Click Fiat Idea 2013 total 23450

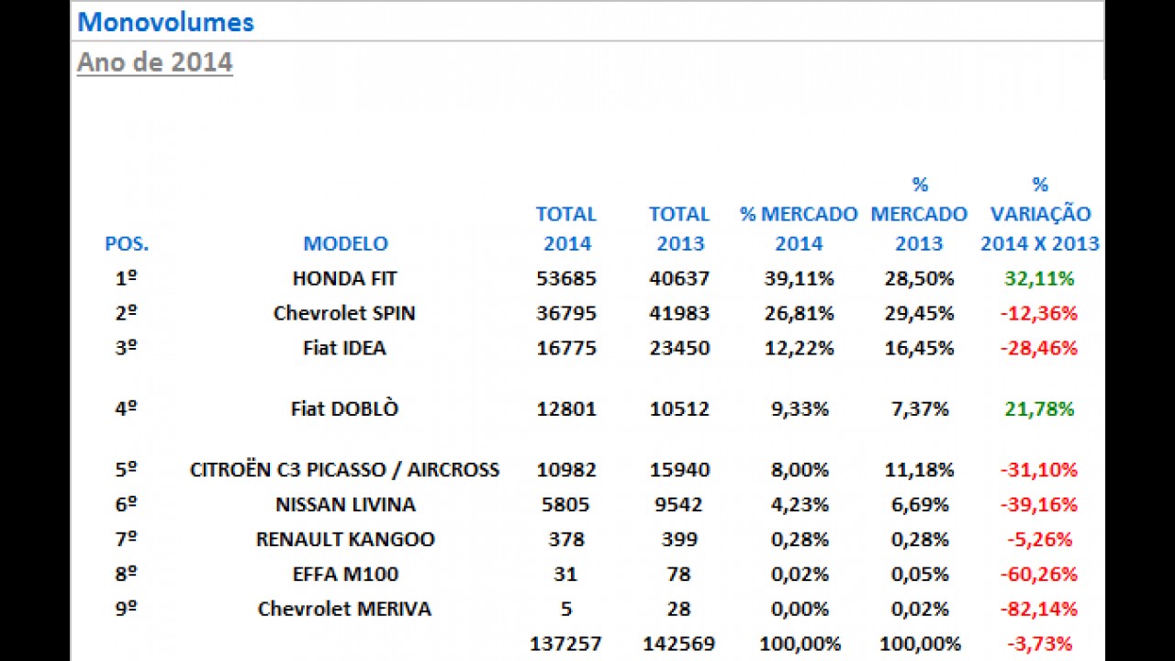679,348
